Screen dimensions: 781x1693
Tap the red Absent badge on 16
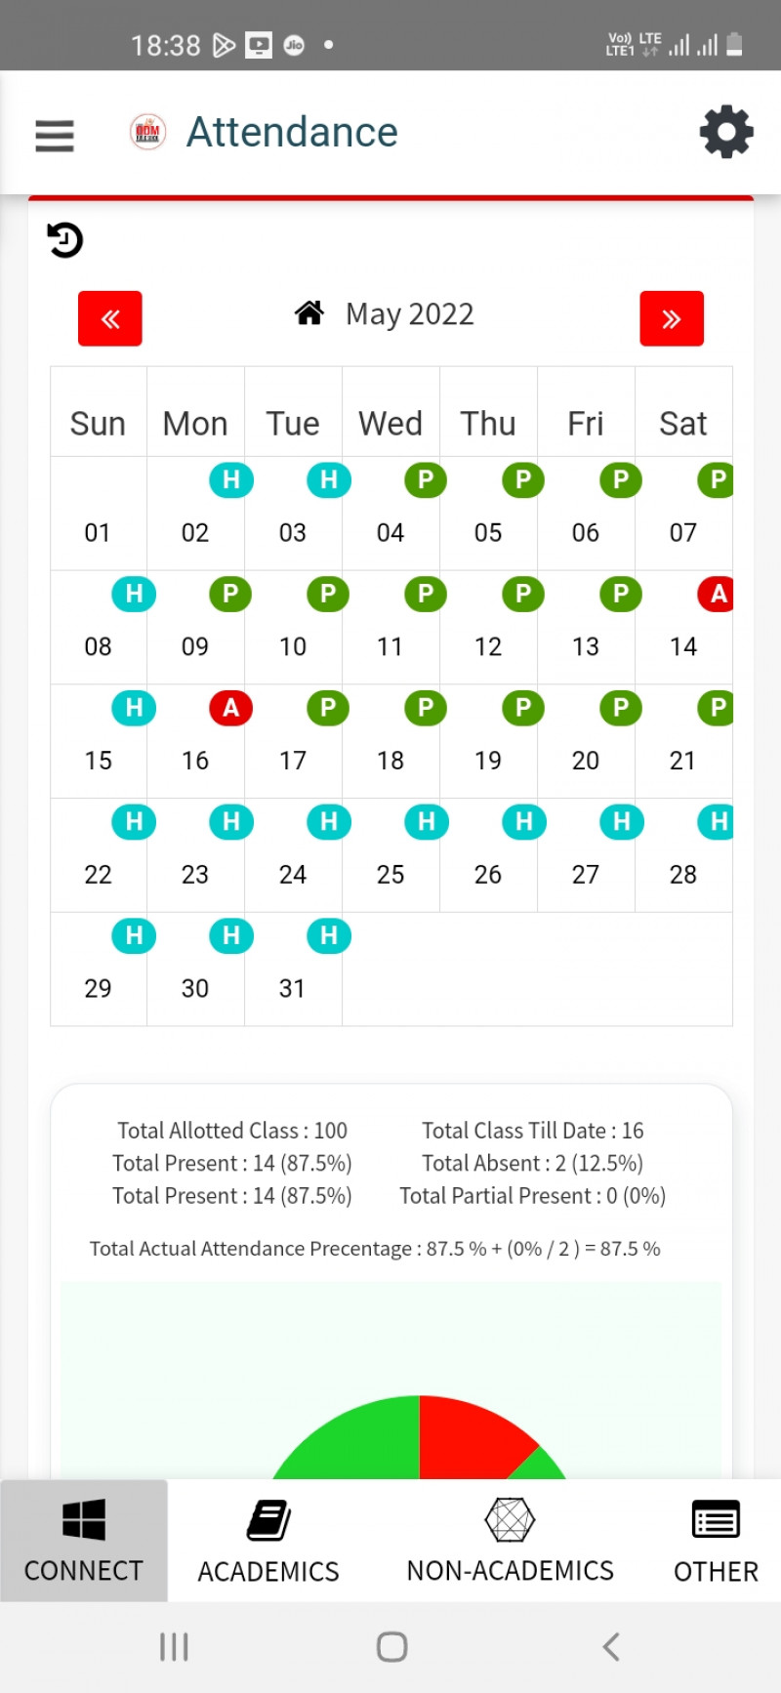[230, 708]
